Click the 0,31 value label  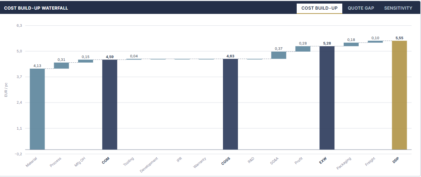point(62,59)
